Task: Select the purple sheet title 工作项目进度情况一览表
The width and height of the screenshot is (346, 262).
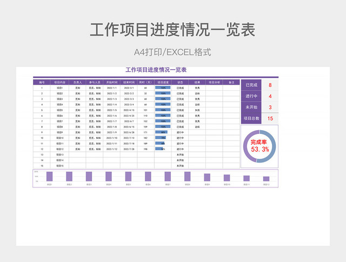Action: click(156, 70)
